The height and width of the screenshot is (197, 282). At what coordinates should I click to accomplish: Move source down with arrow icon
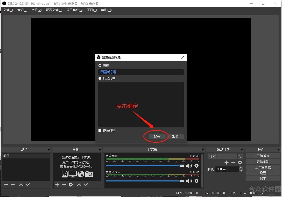(x=86, y=184)
